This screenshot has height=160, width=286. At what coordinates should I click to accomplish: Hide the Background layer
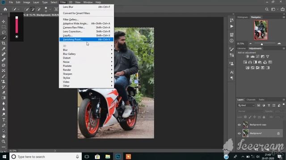tap(239, 133)
